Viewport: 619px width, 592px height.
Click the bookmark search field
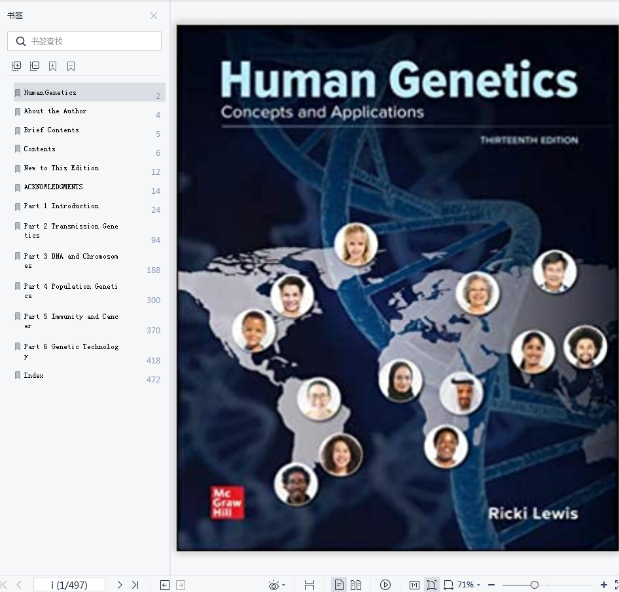tap(84, 41)
